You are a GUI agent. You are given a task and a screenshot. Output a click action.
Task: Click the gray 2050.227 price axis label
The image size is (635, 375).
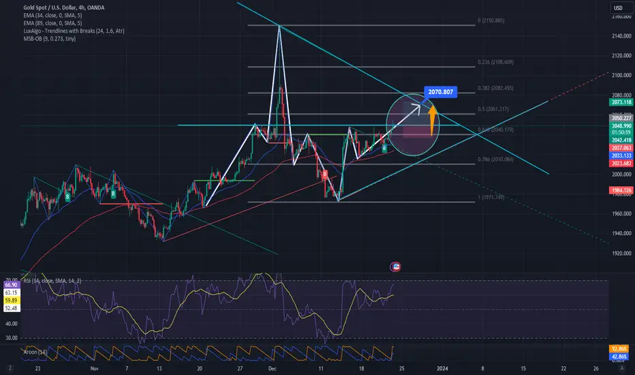pyautogui.click(x=621, y=119)
